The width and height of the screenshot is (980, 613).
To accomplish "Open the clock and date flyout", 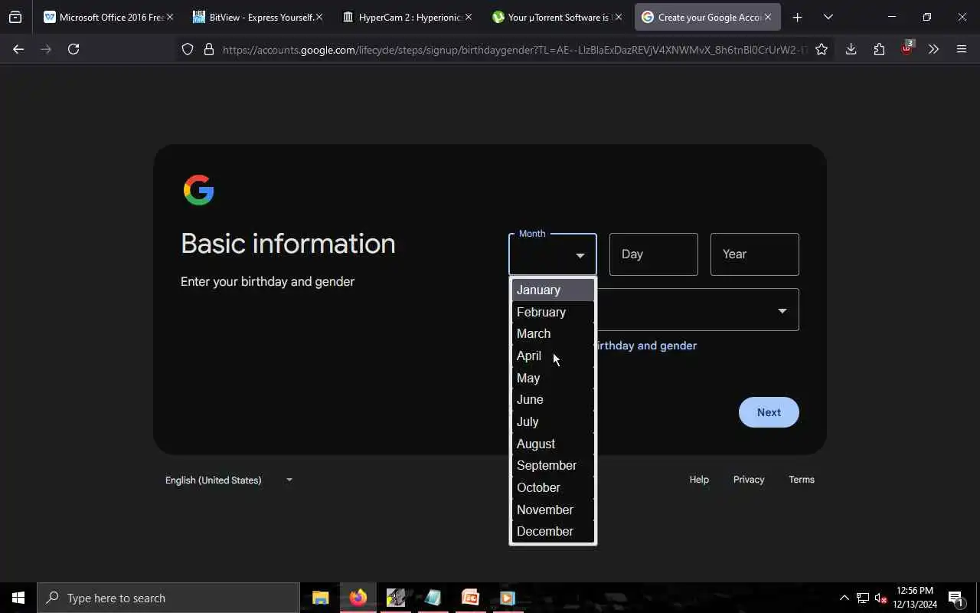I will [x=915, y=598].
